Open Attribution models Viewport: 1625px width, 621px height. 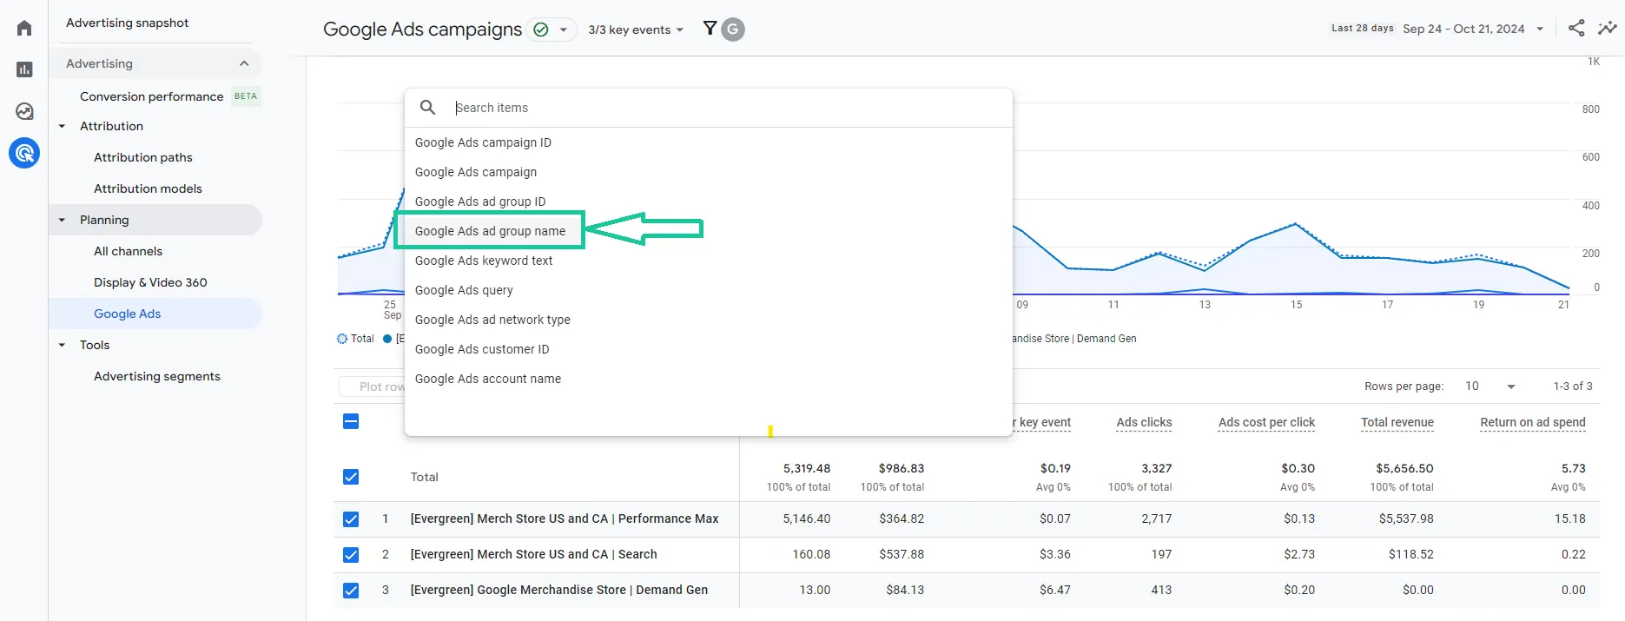[148, 188]
